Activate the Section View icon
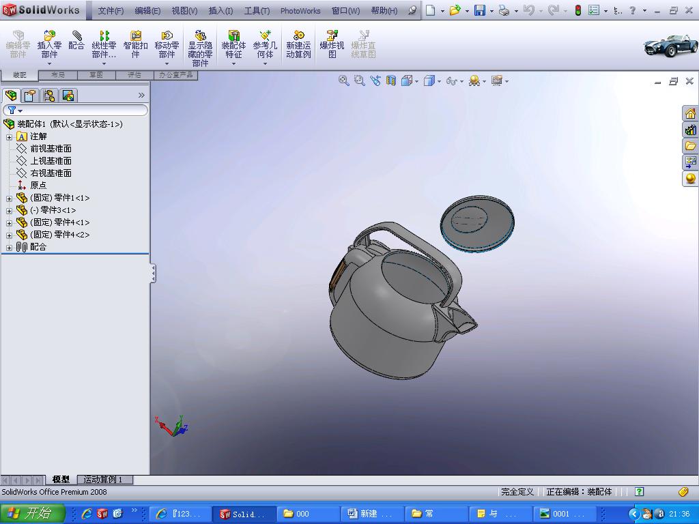699x524 pixels. pyautogui.click(x=391, y=81)
